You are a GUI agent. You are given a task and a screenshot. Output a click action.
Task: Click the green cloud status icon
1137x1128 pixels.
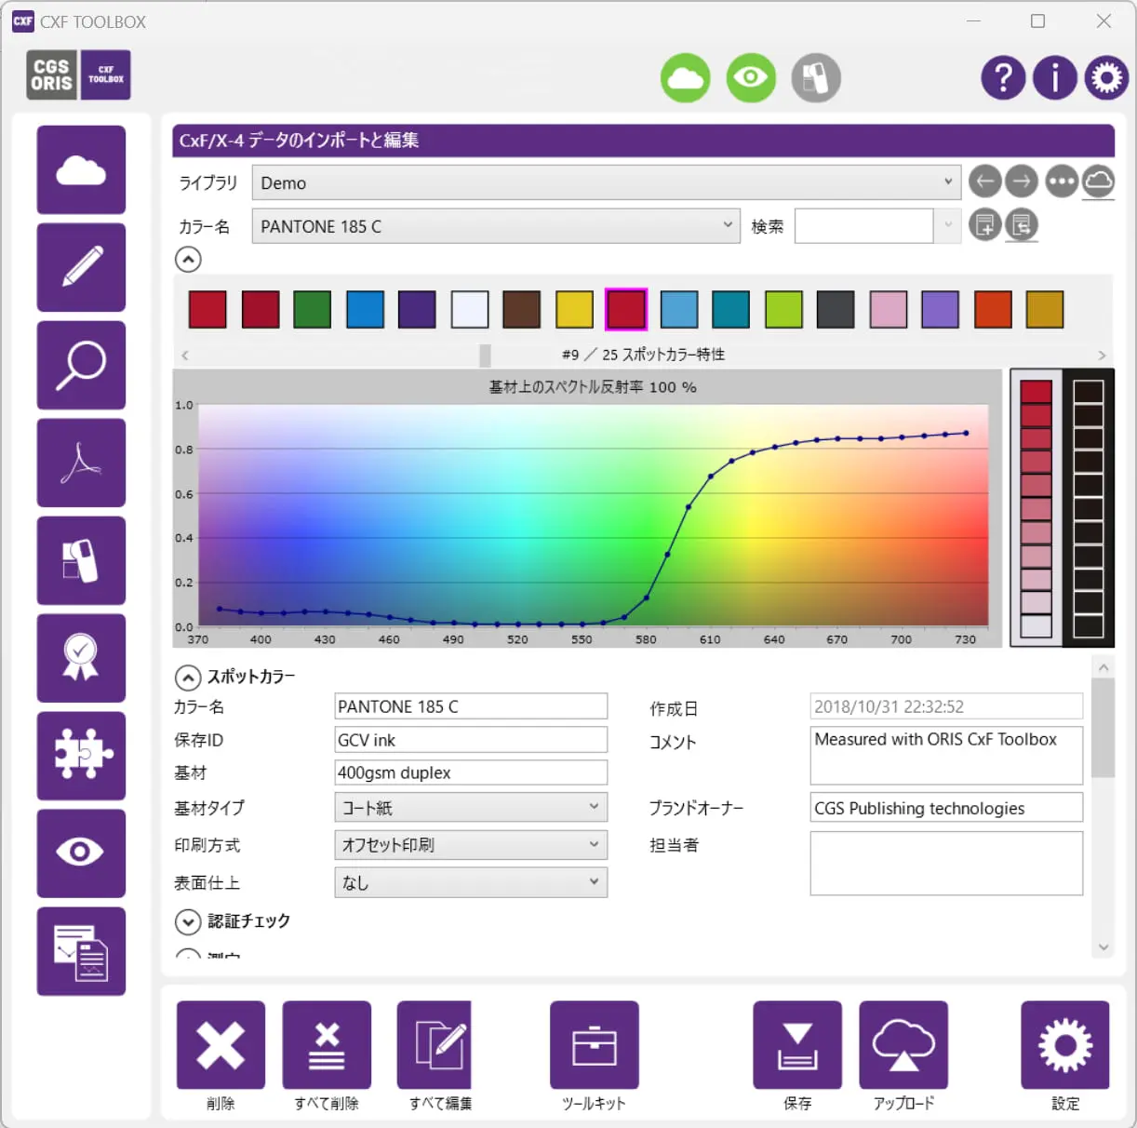pos(686,78)
